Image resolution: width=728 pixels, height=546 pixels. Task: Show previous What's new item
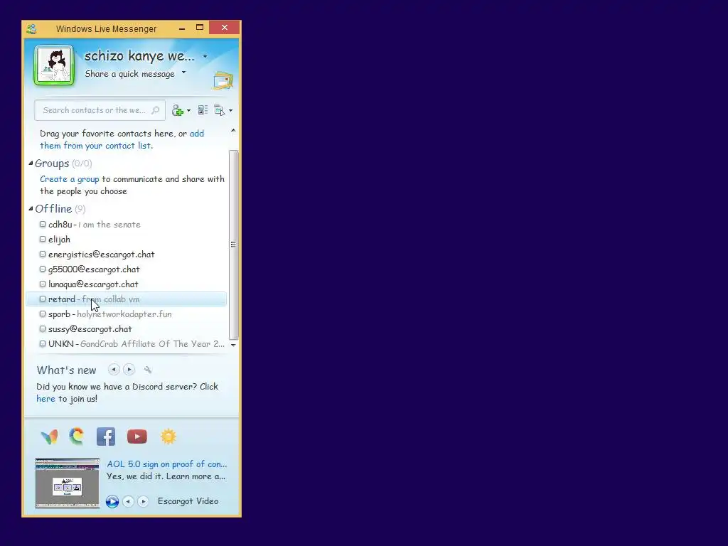(114, 370)
